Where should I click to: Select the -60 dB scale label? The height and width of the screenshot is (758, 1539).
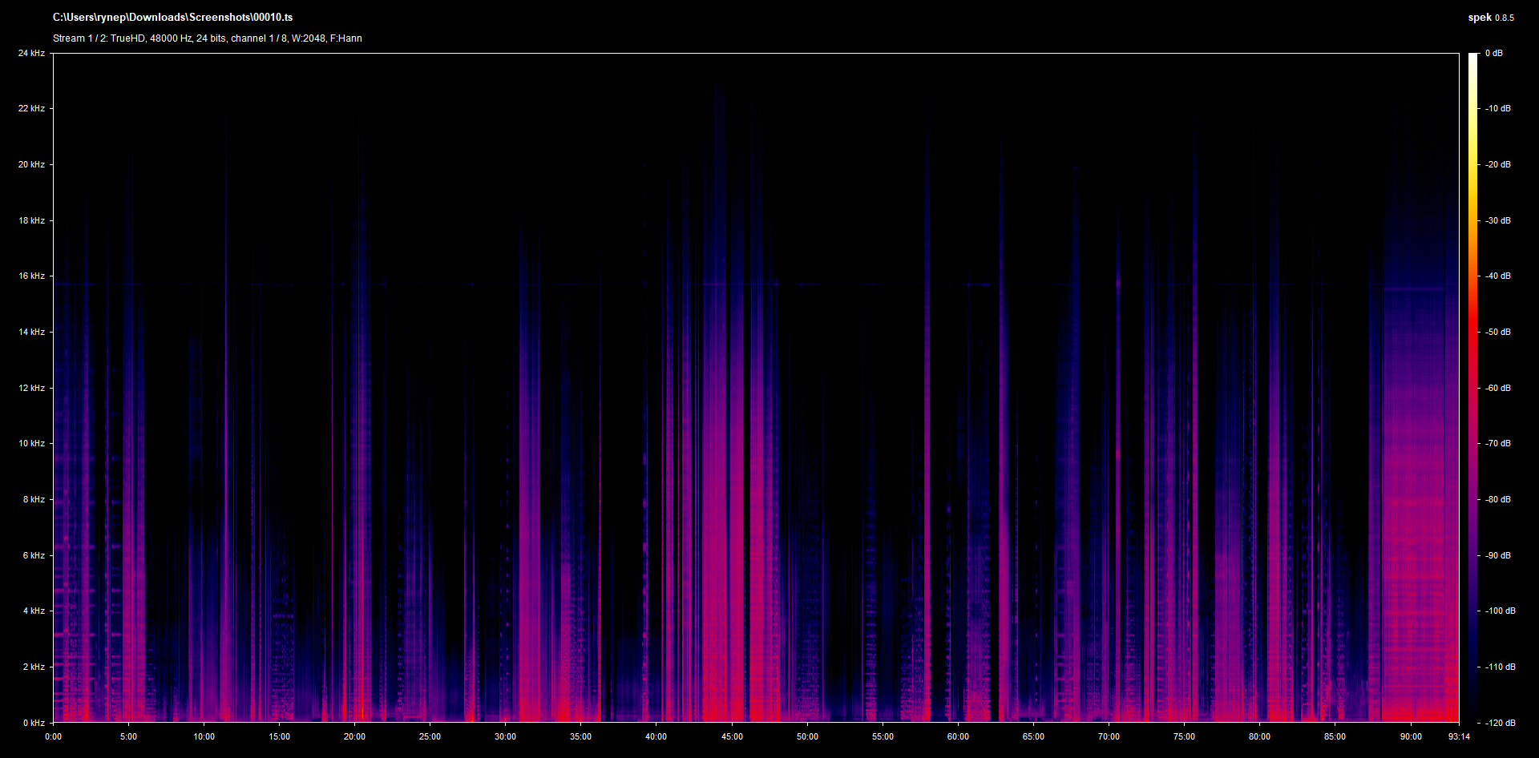coord(1497,388)
